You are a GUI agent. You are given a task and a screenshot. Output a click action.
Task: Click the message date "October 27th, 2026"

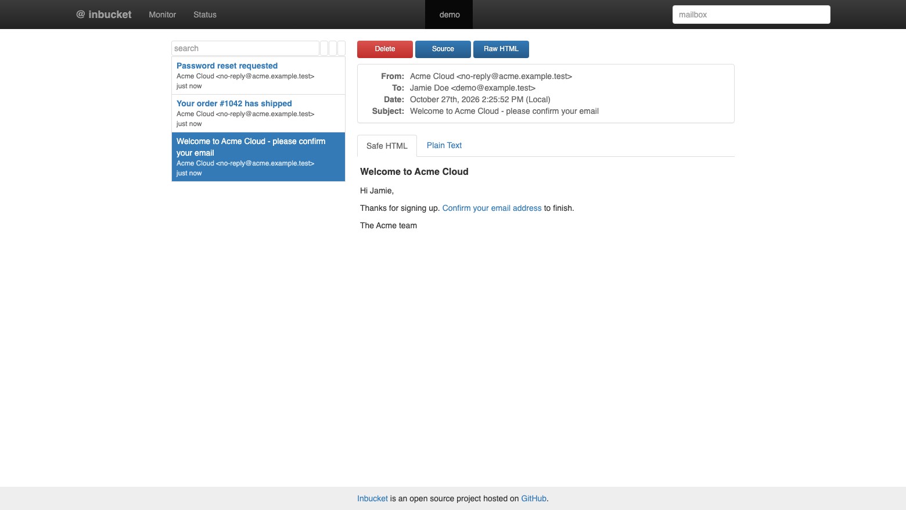pos(480,99)
